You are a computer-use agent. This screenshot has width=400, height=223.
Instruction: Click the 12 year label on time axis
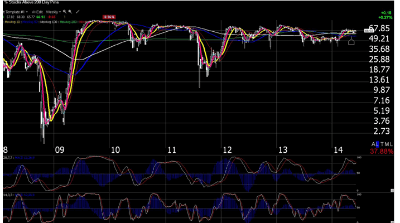(x=227, y=150)
